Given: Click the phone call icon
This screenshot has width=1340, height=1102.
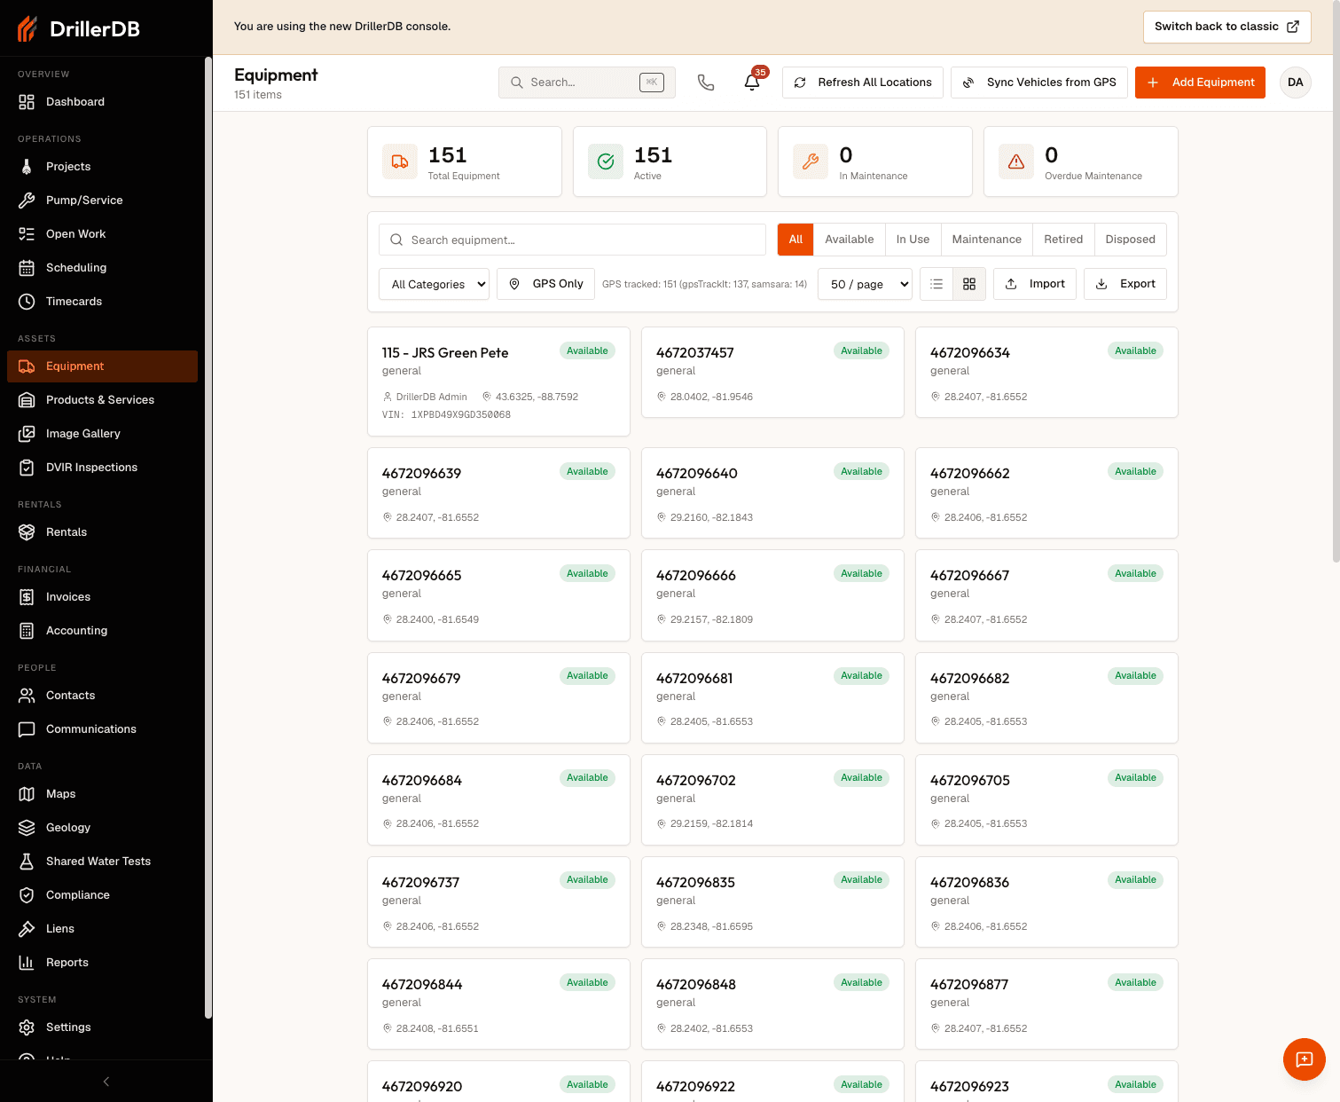Looking at the screenshot, I should coord(706,83).
